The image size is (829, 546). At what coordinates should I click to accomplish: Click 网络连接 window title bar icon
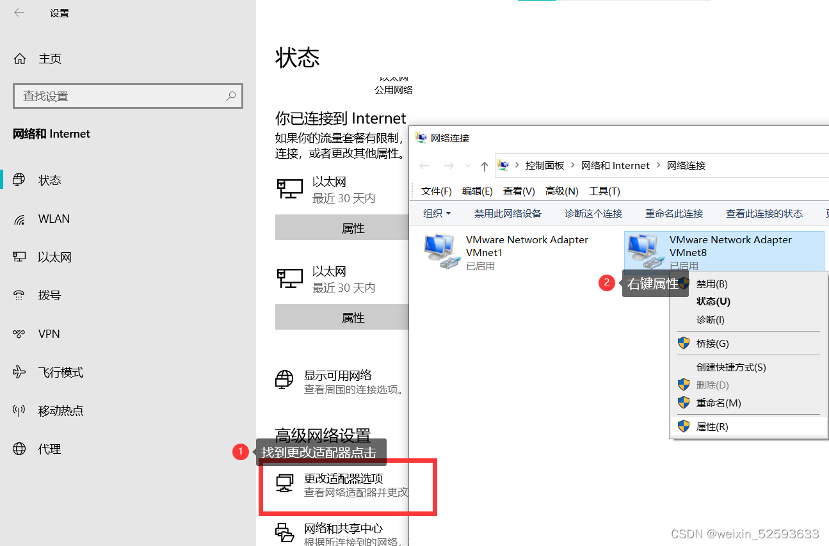421,137
